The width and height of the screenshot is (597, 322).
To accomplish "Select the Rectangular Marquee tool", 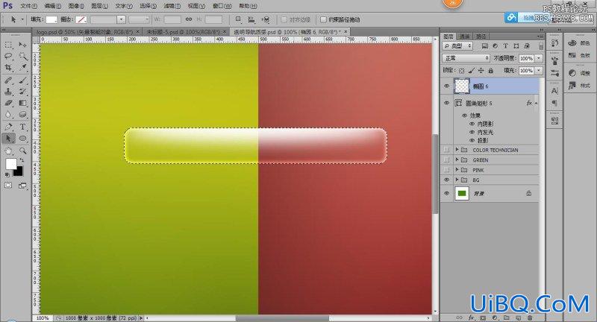I will [x=8, y=45].
